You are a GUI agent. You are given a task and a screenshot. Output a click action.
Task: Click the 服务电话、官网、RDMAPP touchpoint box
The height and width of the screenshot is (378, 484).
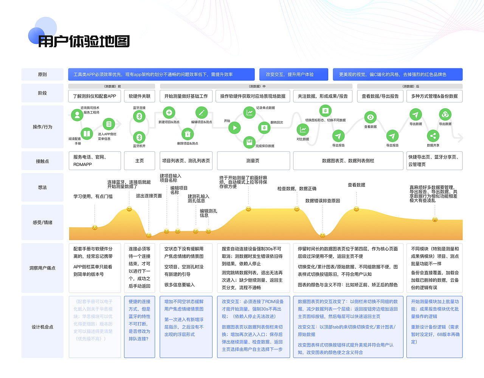(x=95, y=161)
